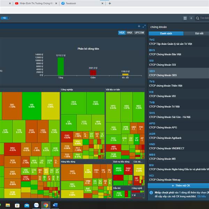The width and height of the screenshot is (209, 209).
Task: Open VND VNDIRECT row
Action: coord(178,146)
